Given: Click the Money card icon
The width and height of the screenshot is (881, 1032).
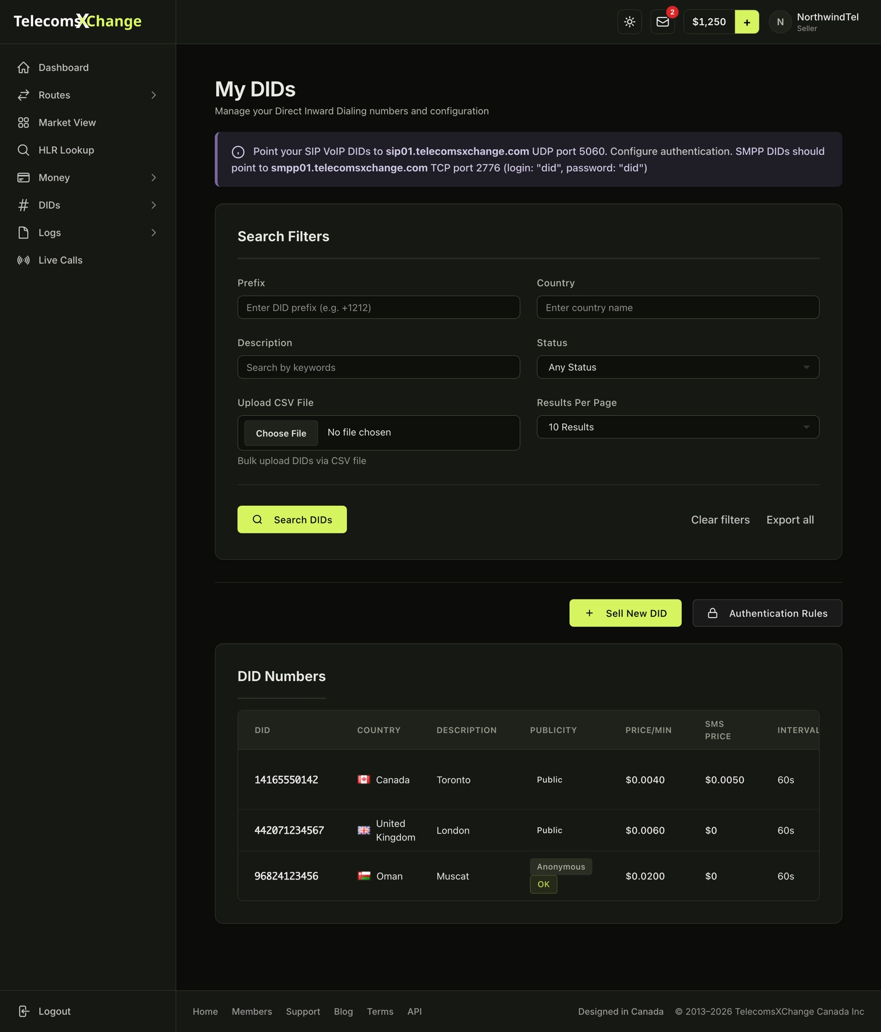Looking at the screenshot, I should (23, 178).
